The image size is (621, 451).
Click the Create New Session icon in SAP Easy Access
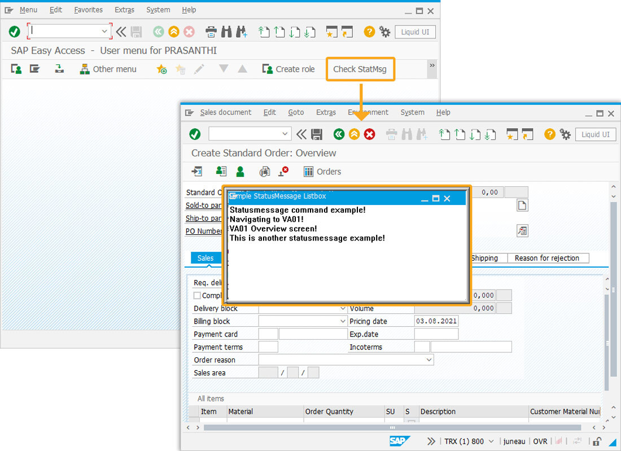point(332,32)
